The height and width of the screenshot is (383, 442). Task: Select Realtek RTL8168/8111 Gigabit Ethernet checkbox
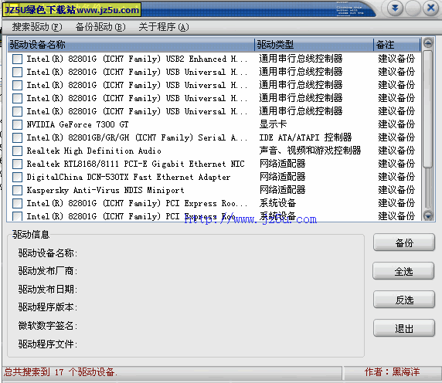(18, 164)
